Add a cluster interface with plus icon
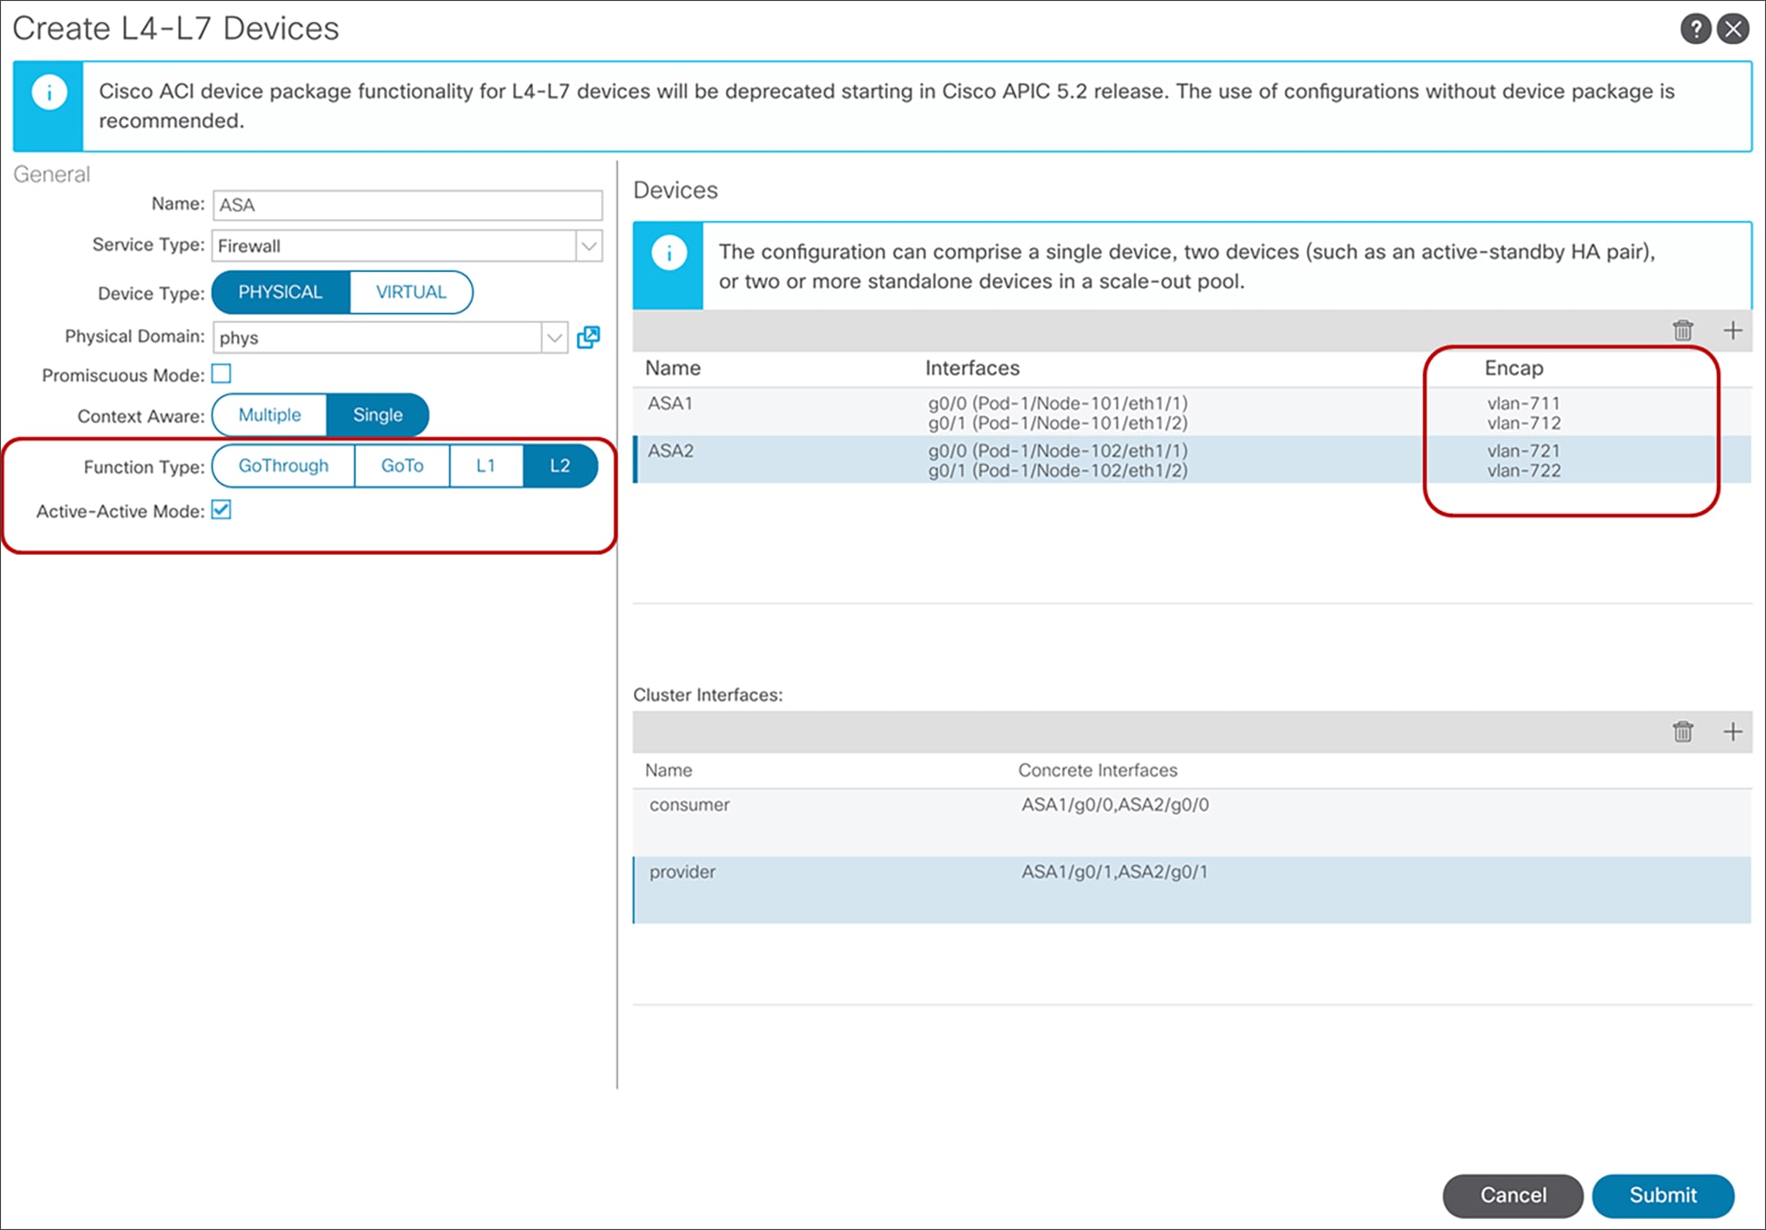The width and height of the screenshot is (1766, 1230). [x=1732, y=732]
